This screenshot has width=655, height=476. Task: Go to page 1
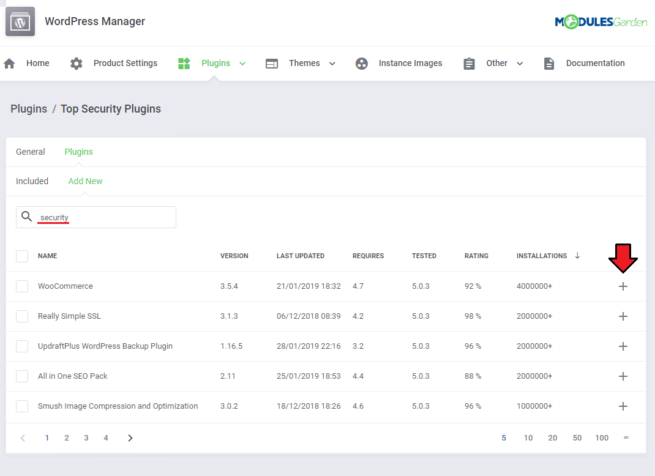[47, 438]
